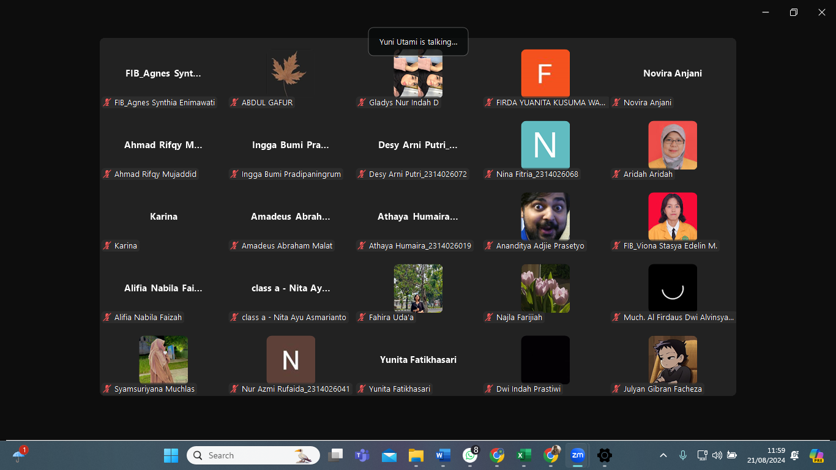This screenshot has height=470, width=836.
Task: Open WhatsApp from the taskbar
Action: click(x=470, y=455)
